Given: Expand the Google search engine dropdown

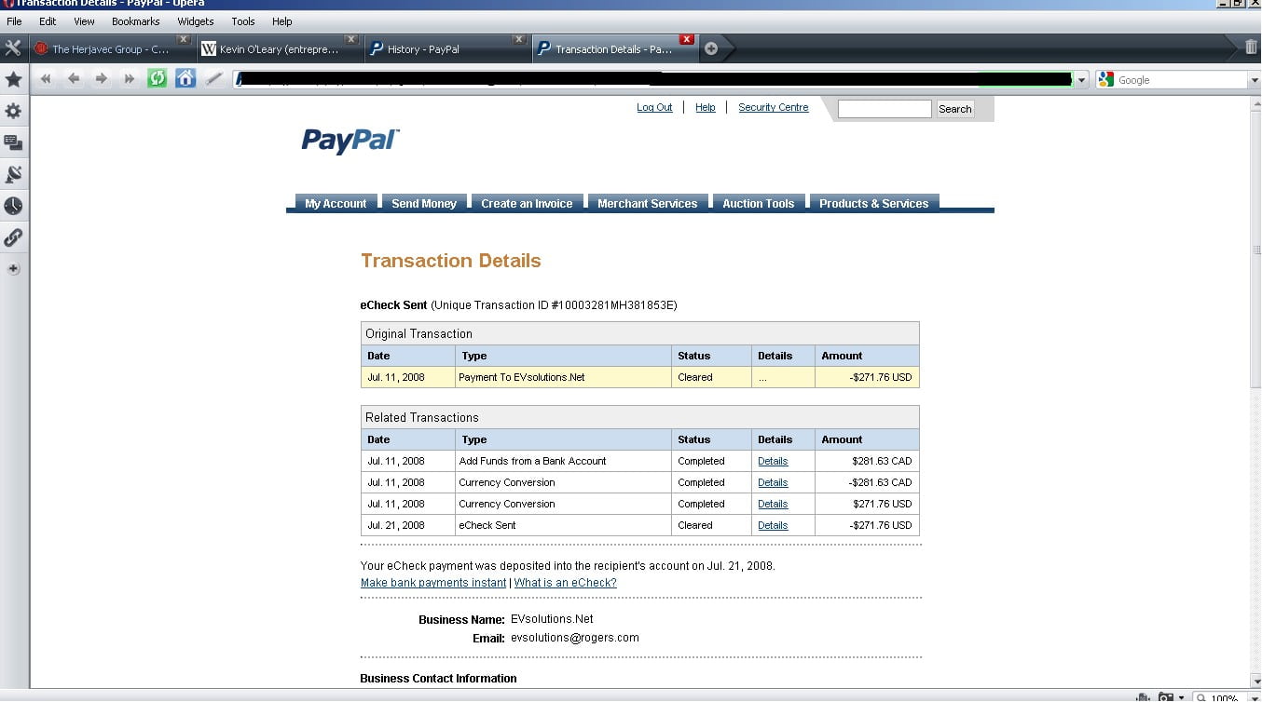Looking at the screenshot, I should [1254, 80].
